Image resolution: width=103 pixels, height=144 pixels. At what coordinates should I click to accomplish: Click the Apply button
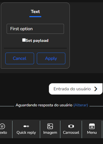(x=51, y=58)
